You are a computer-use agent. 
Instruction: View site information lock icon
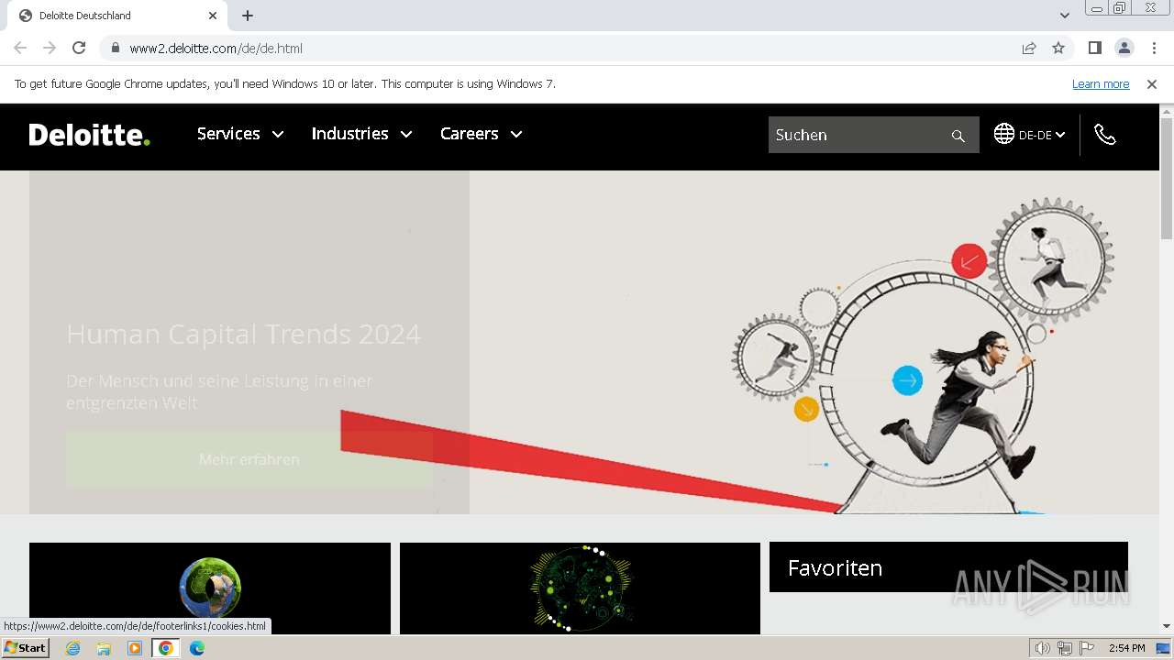coord(115,48)
